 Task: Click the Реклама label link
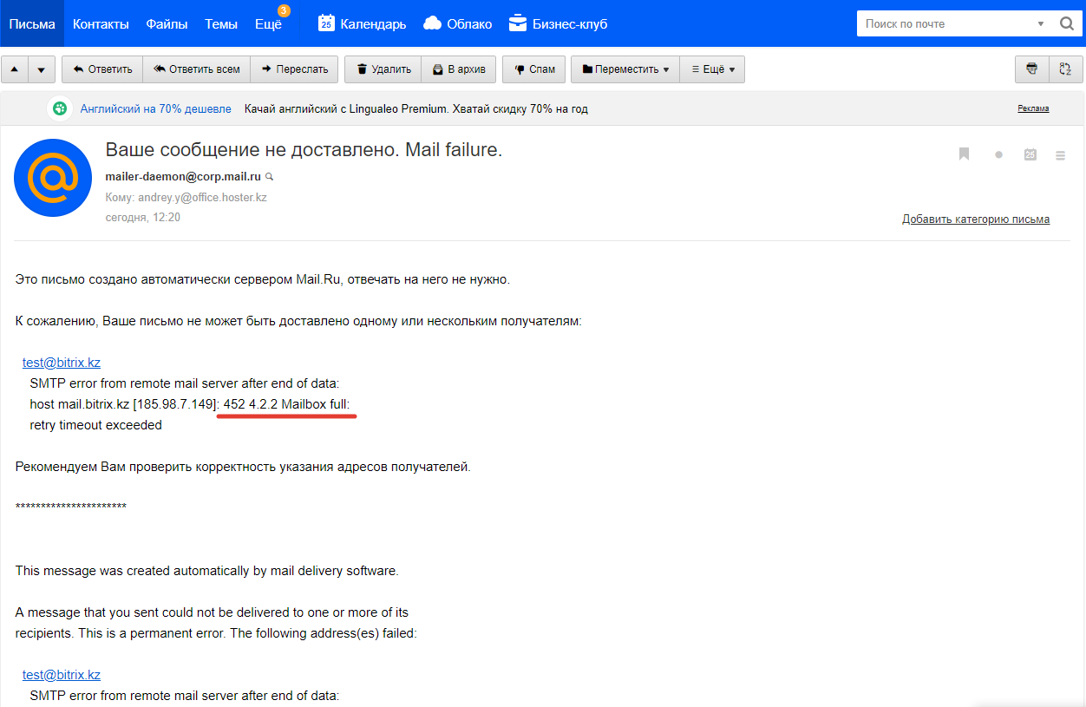[1033, 108]
